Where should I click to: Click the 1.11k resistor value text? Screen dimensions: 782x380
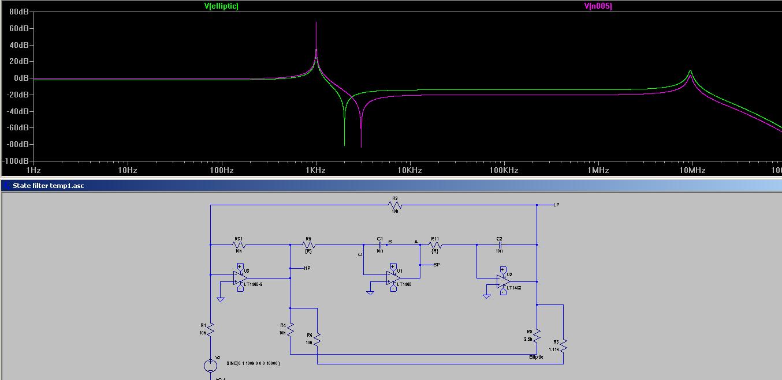(x=554, y=349)
